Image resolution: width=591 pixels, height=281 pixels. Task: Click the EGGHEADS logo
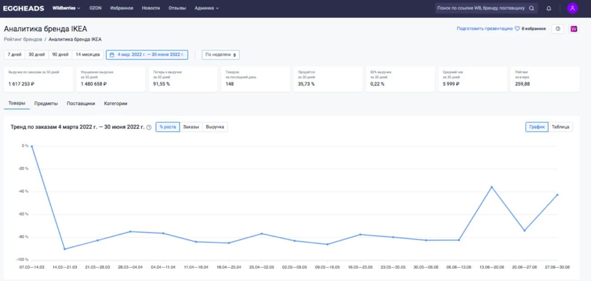click(x=24, y=8)
